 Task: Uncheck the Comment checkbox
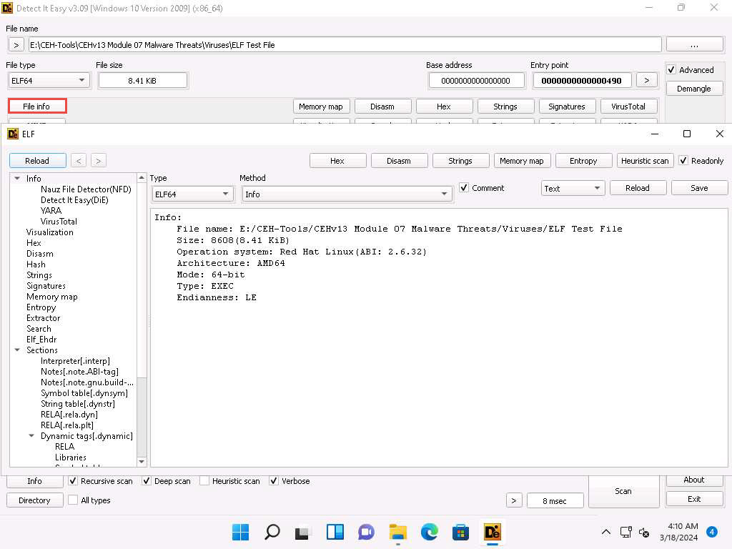click(465, 188)
